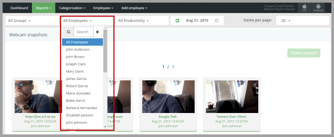Select Elizabeth Jackson from the list

[83, 115]
